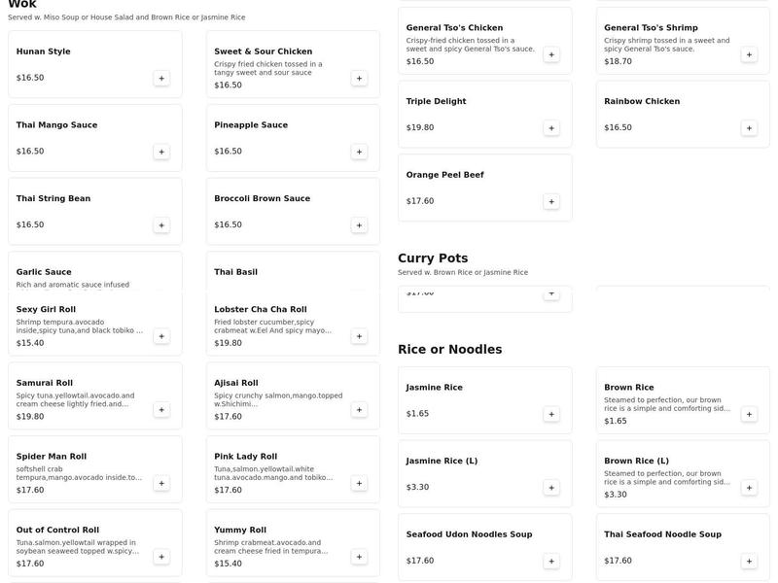Add Brown Rice (L) to cart

click(x=748, y=486)
